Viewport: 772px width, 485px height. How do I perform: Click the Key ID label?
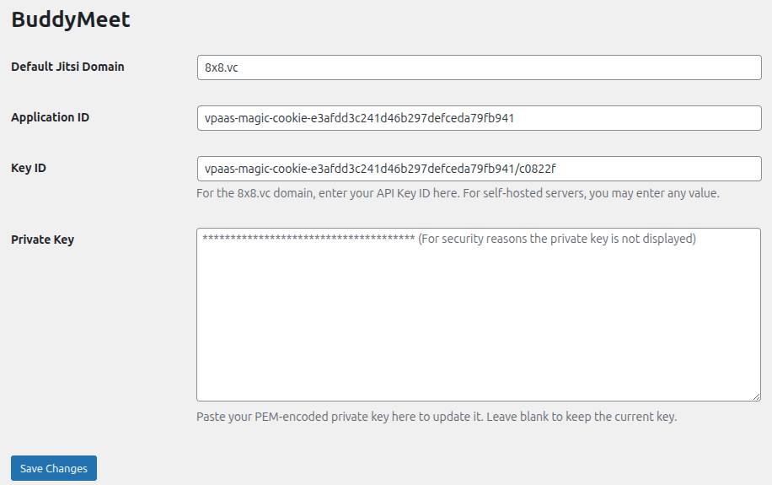(x=29, y=168)
